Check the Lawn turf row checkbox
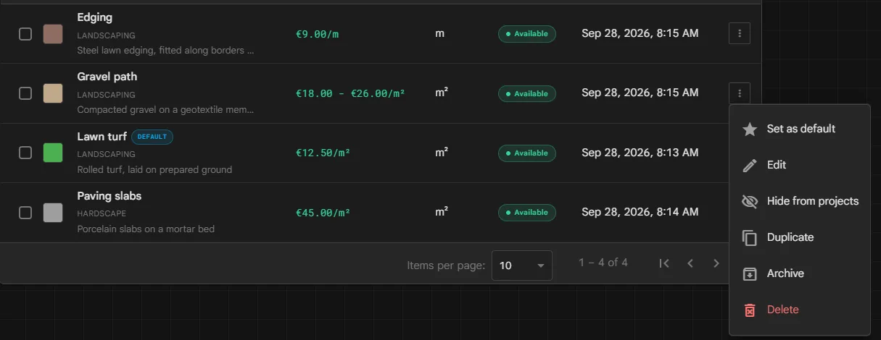 [25, 153]
